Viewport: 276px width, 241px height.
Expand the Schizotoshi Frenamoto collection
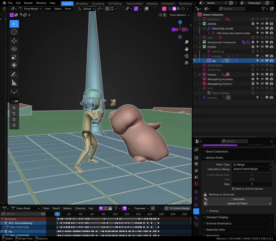pyautogui.click(x=200, y=42)
